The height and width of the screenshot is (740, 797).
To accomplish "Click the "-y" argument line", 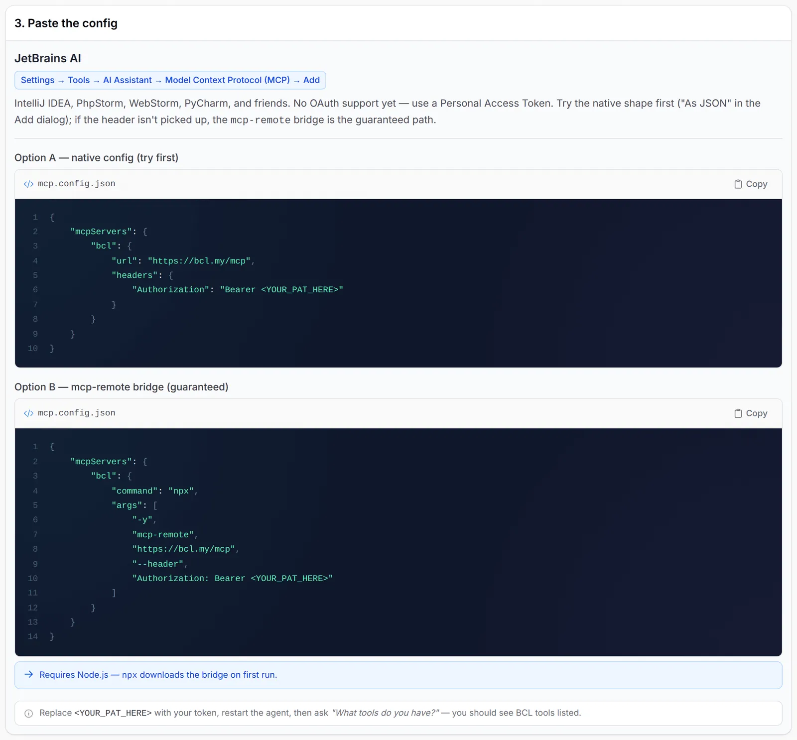I will (144, 520).
